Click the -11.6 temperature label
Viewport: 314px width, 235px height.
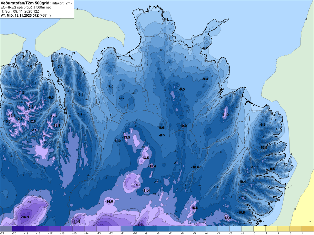tap(158, 182)
